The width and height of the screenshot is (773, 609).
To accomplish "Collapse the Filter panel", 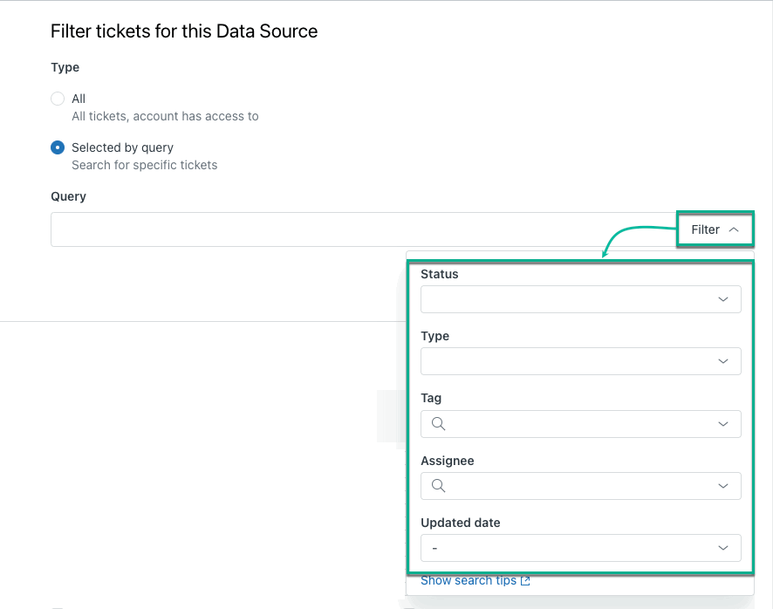I will click(715, 229).
